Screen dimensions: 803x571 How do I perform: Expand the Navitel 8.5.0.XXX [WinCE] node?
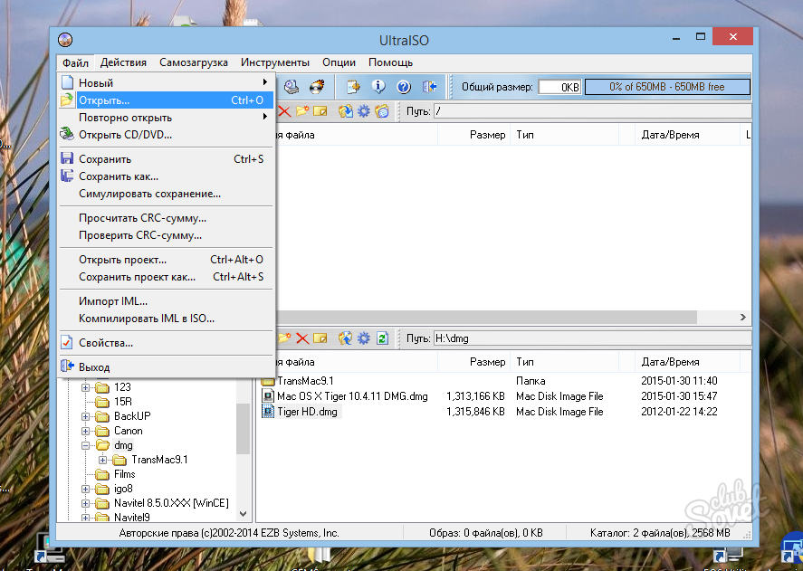(85, 503)
